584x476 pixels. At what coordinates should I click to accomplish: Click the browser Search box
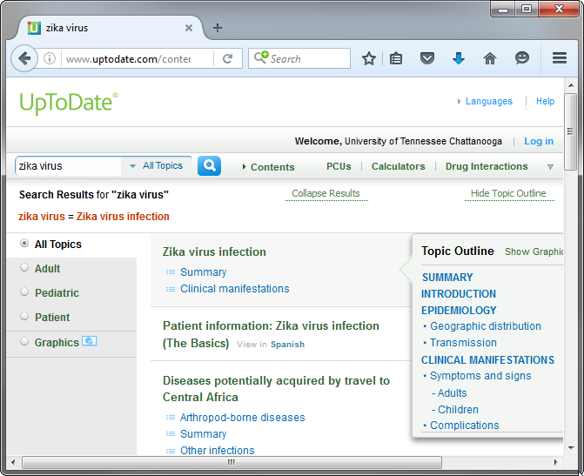pos(299,58)
